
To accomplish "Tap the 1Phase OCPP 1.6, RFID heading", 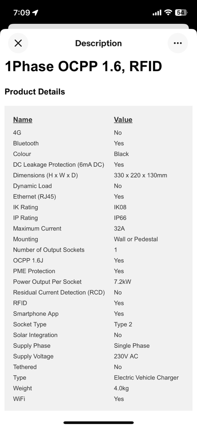I will point(83,66).
